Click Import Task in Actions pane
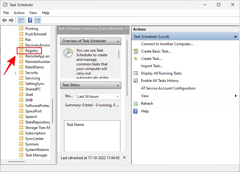 point(151,66)
